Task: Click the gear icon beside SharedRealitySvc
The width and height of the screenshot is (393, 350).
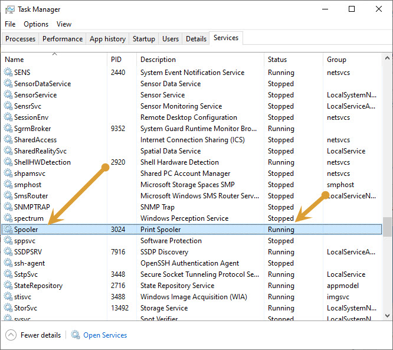Action: 8,151
